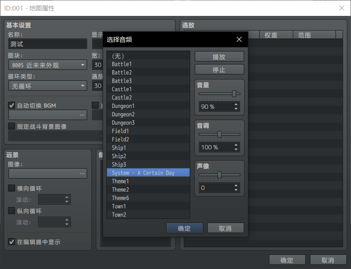Decrease volume with 90 % down arrow
Viewport: 351px width, 269px height.
[x=236, y=109]
